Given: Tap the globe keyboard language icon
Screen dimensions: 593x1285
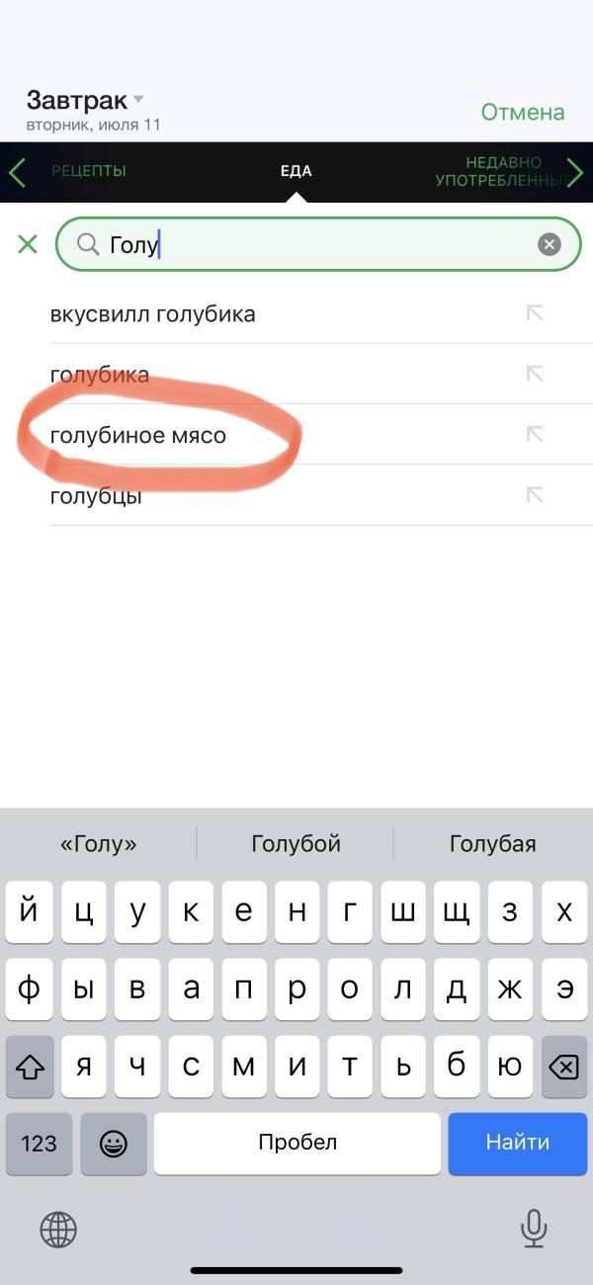Looking at the screenshot, I should pos(58,1230).
